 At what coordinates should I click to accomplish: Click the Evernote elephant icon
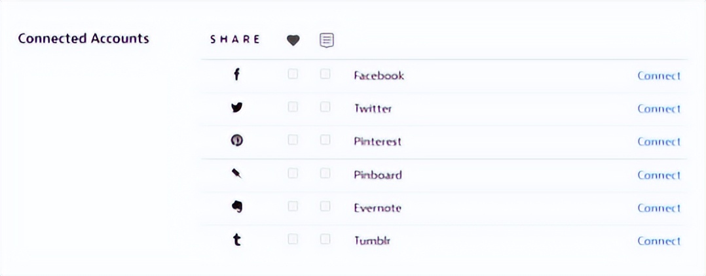click(x=237, y=207)
